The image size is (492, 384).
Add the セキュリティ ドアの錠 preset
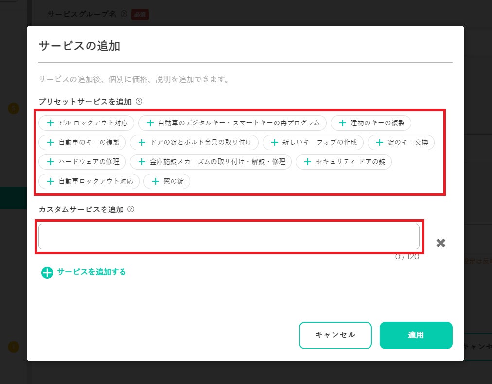pos(344,162)
